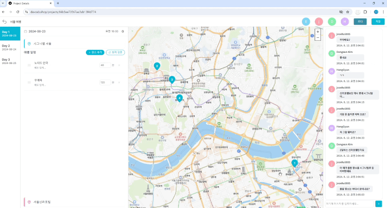The image size is (387, 208).
Task: Zoom out the map with the minus button
Action: (x=318, y=37)
